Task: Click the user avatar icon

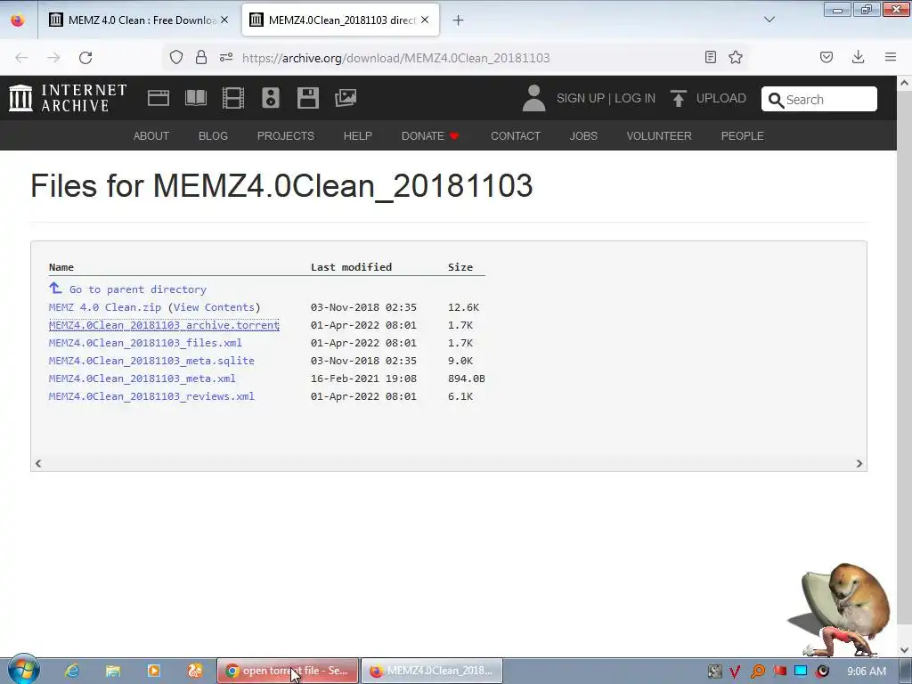Action: click(x=533, y=98)
